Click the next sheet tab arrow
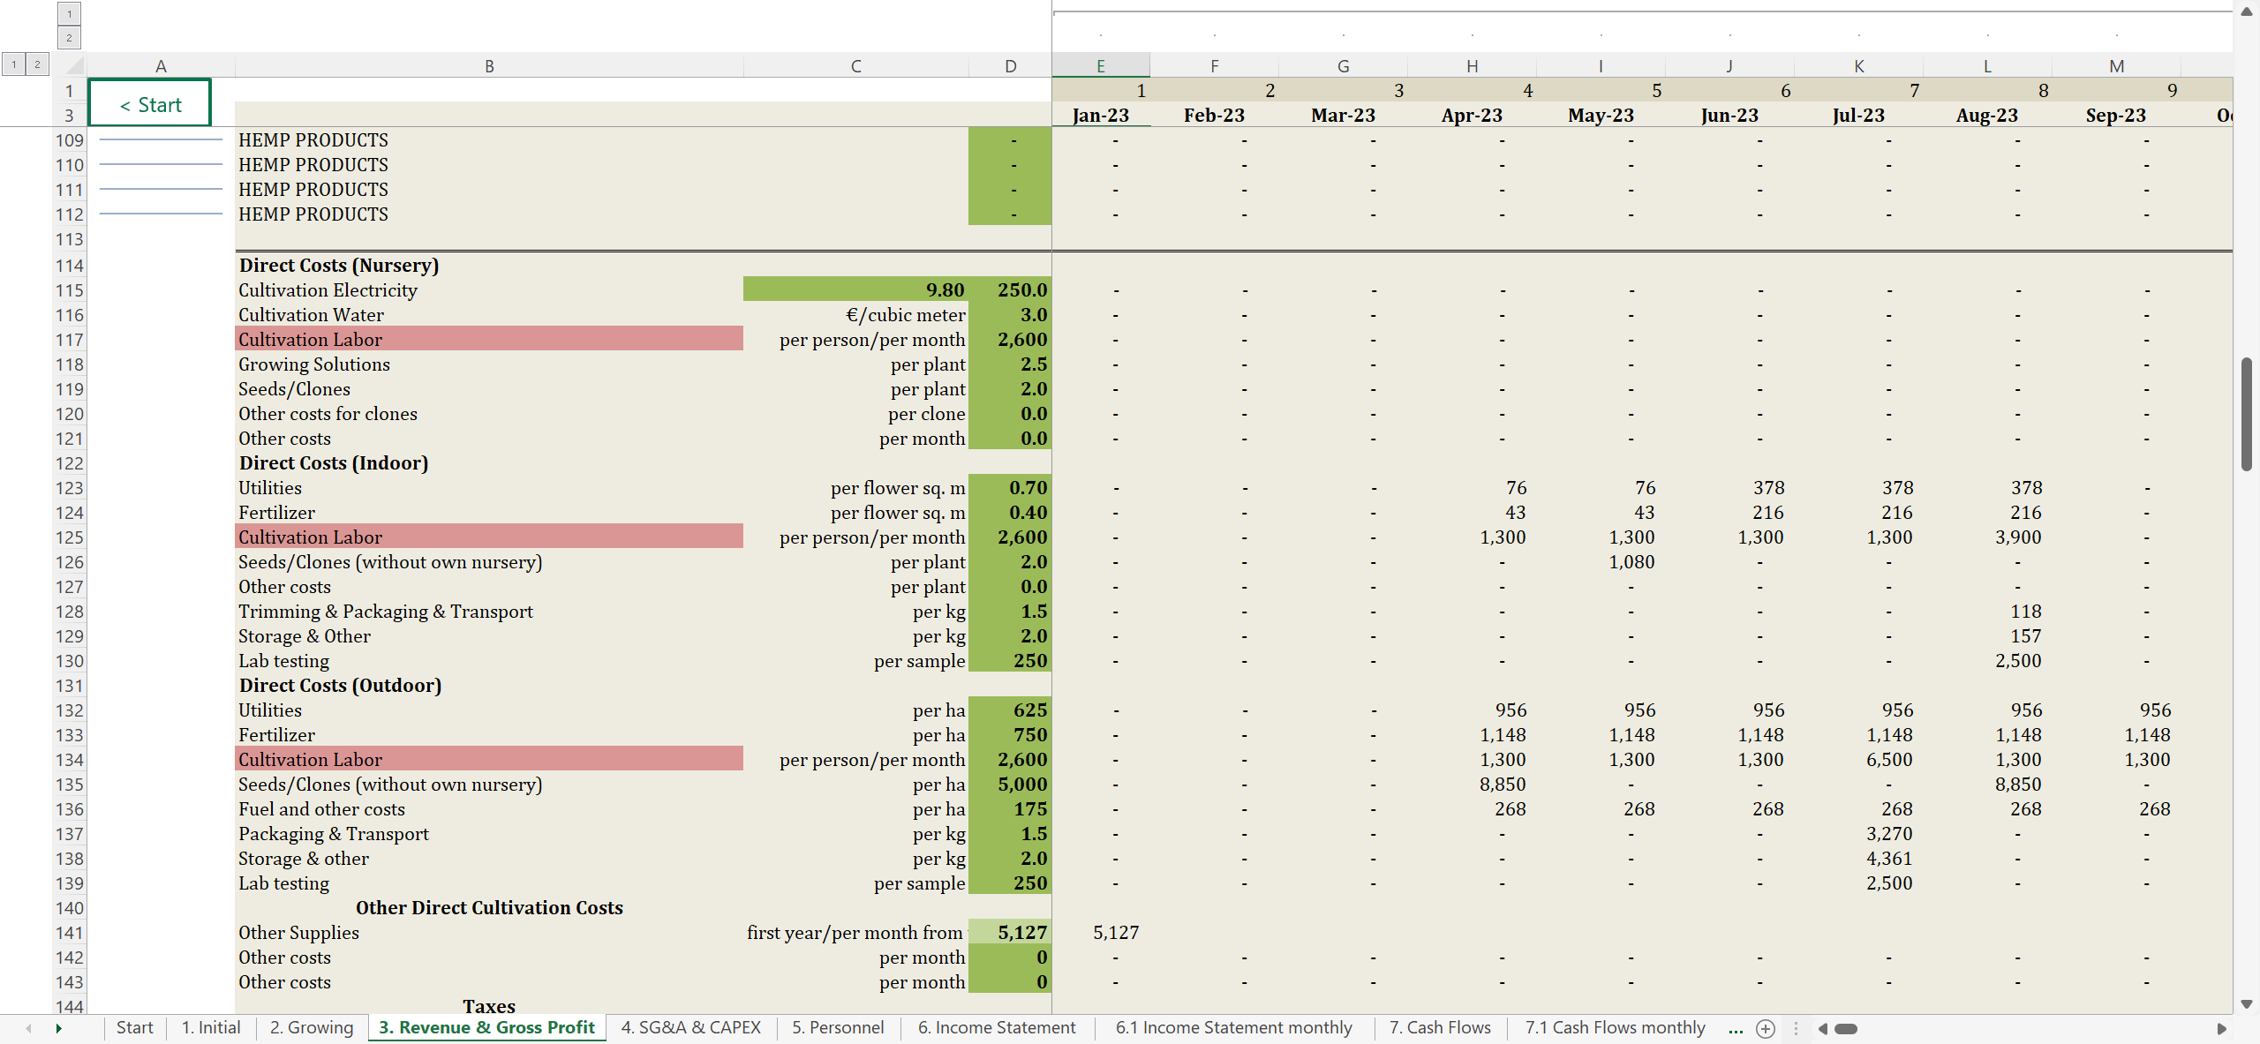Image resolution: width=2260 pixels, height=1044 pixels. (x=58, y=1028)
